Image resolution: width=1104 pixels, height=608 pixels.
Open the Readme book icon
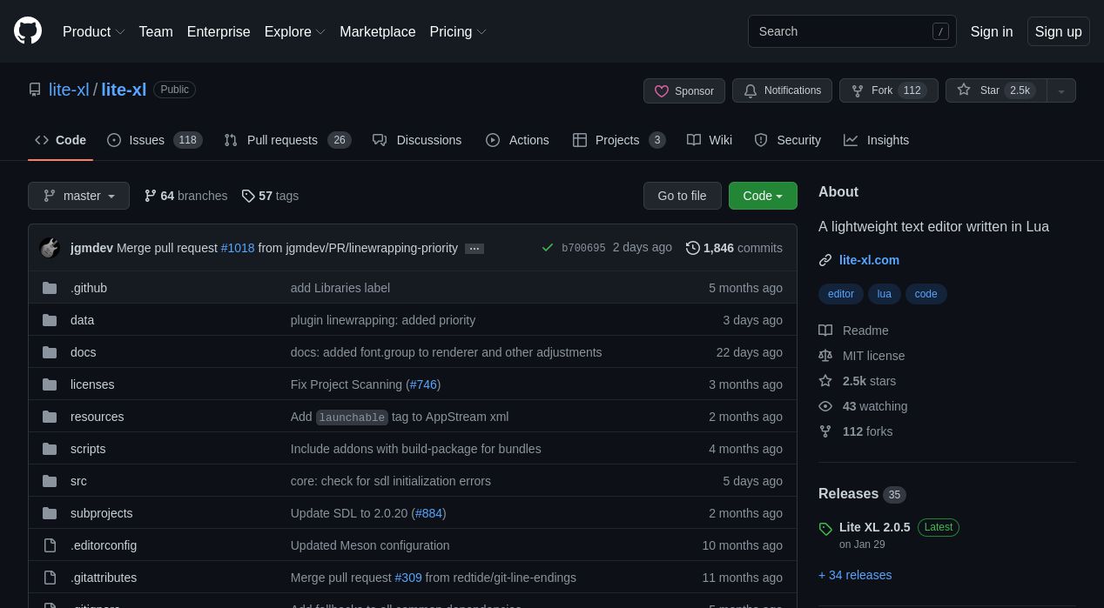825,331
